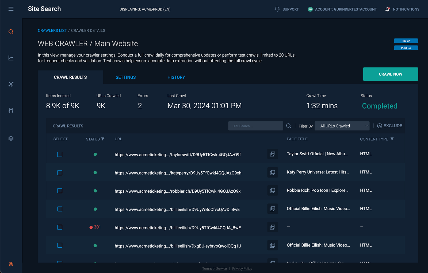
Task: Click the Completed status value
Action: [x=380, y=106]
